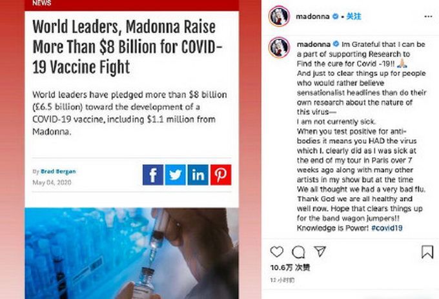Share post with paper plane icon
The image size is (439, 299).
[x=320, y=251]
